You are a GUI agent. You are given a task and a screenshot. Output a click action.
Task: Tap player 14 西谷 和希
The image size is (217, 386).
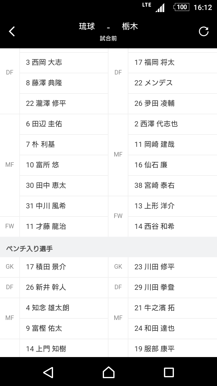click(x=172, y=226)
